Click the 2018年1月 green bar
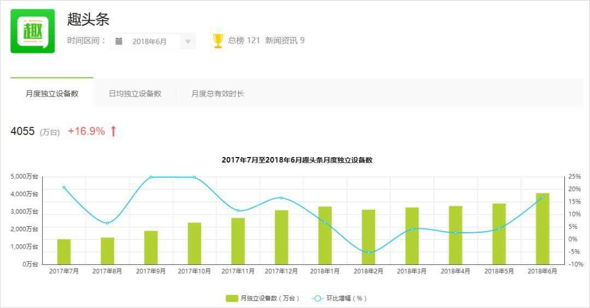Viewport: 590px width, 308px height. tap(325, 235)
